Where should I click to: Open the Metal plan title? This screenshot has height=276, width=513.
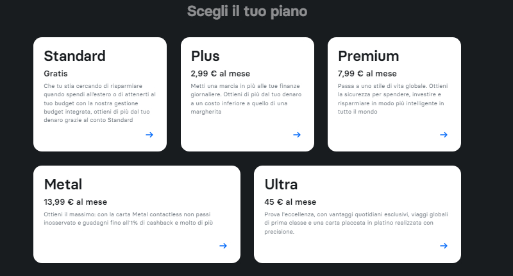(63, 184)
